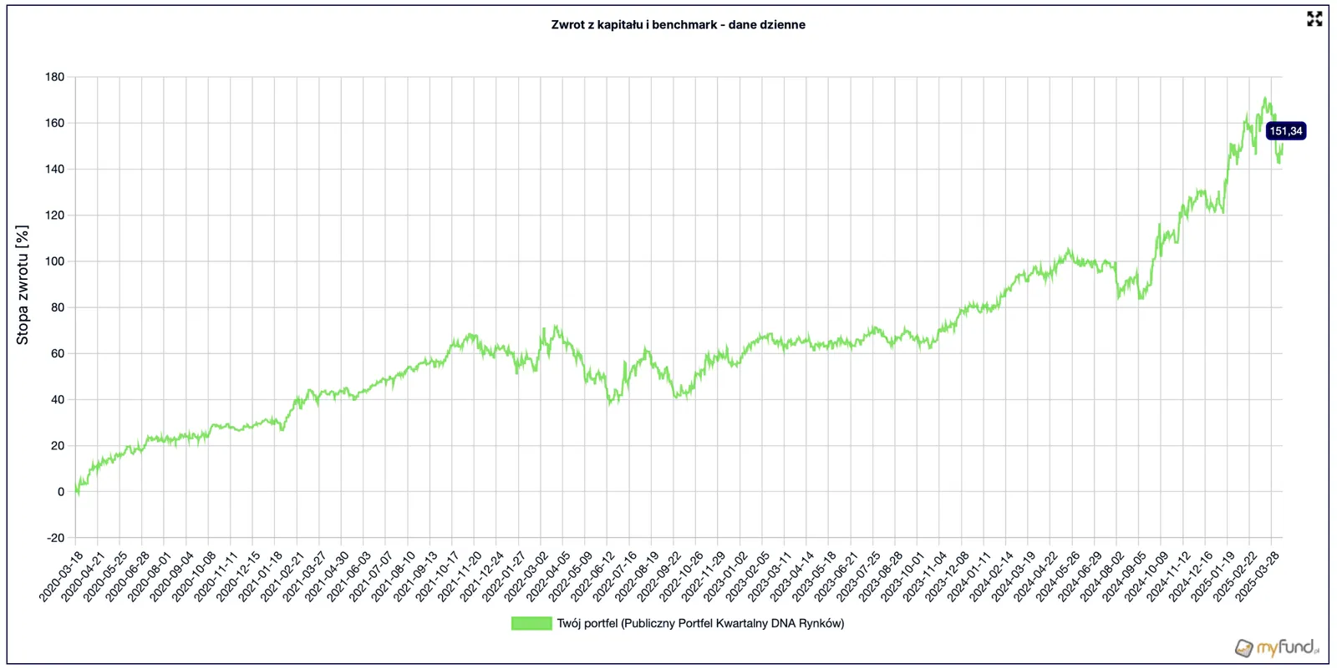The image size is (1337, 669).
Task: Click the 2023-10-01 date label
Action: 903,576
